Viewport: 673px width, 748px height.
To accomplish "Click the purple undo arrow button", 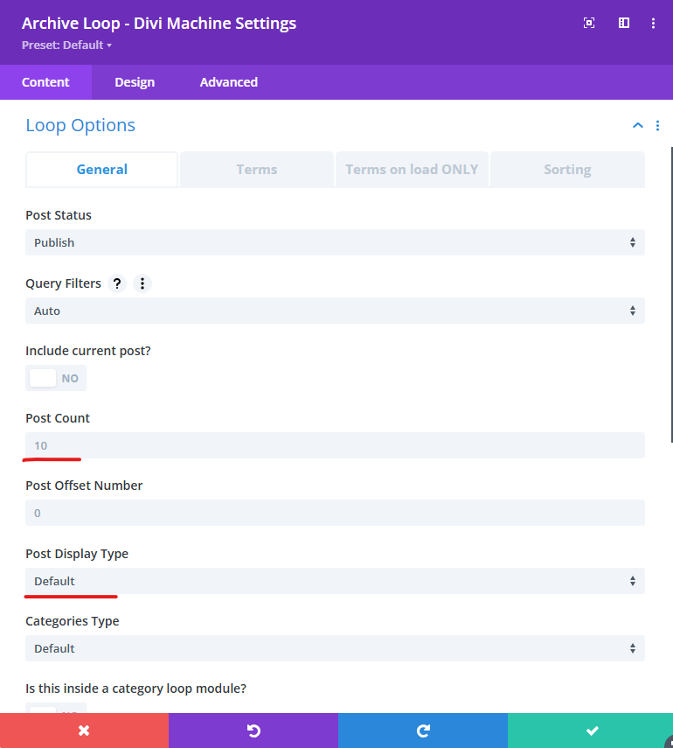I will point(253,731).
